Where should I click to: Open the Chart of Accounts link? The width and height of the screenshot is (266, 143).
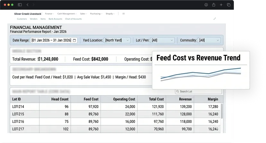coord(73,19)
